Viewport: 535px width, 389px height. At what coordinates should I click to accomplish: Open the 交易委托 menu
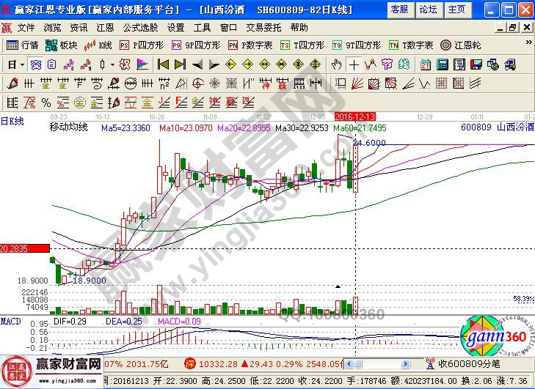tap(263, 27)
